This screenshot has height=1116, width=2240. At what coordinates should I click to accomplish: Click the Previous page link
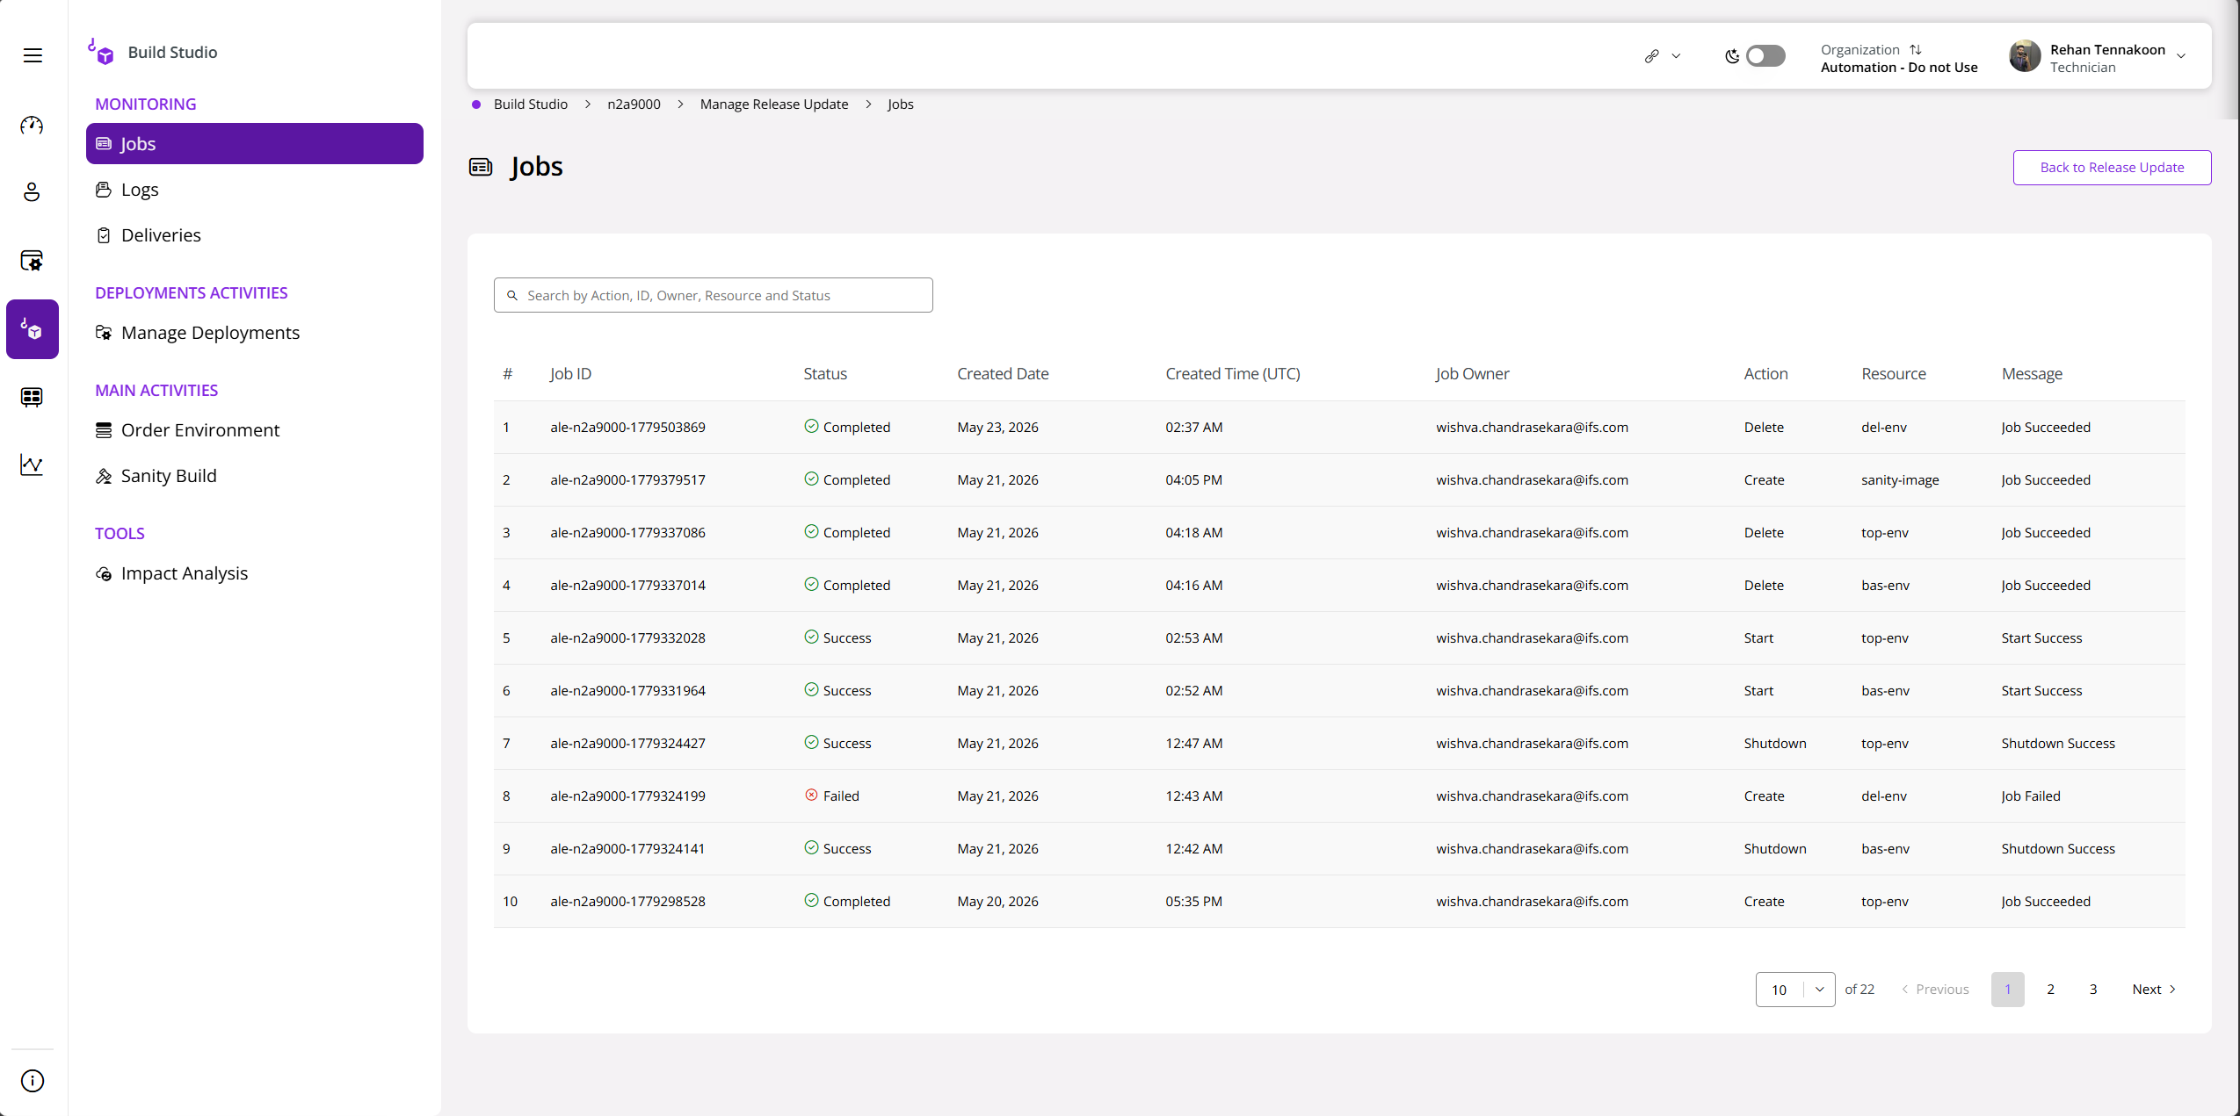click(1935, 990)
